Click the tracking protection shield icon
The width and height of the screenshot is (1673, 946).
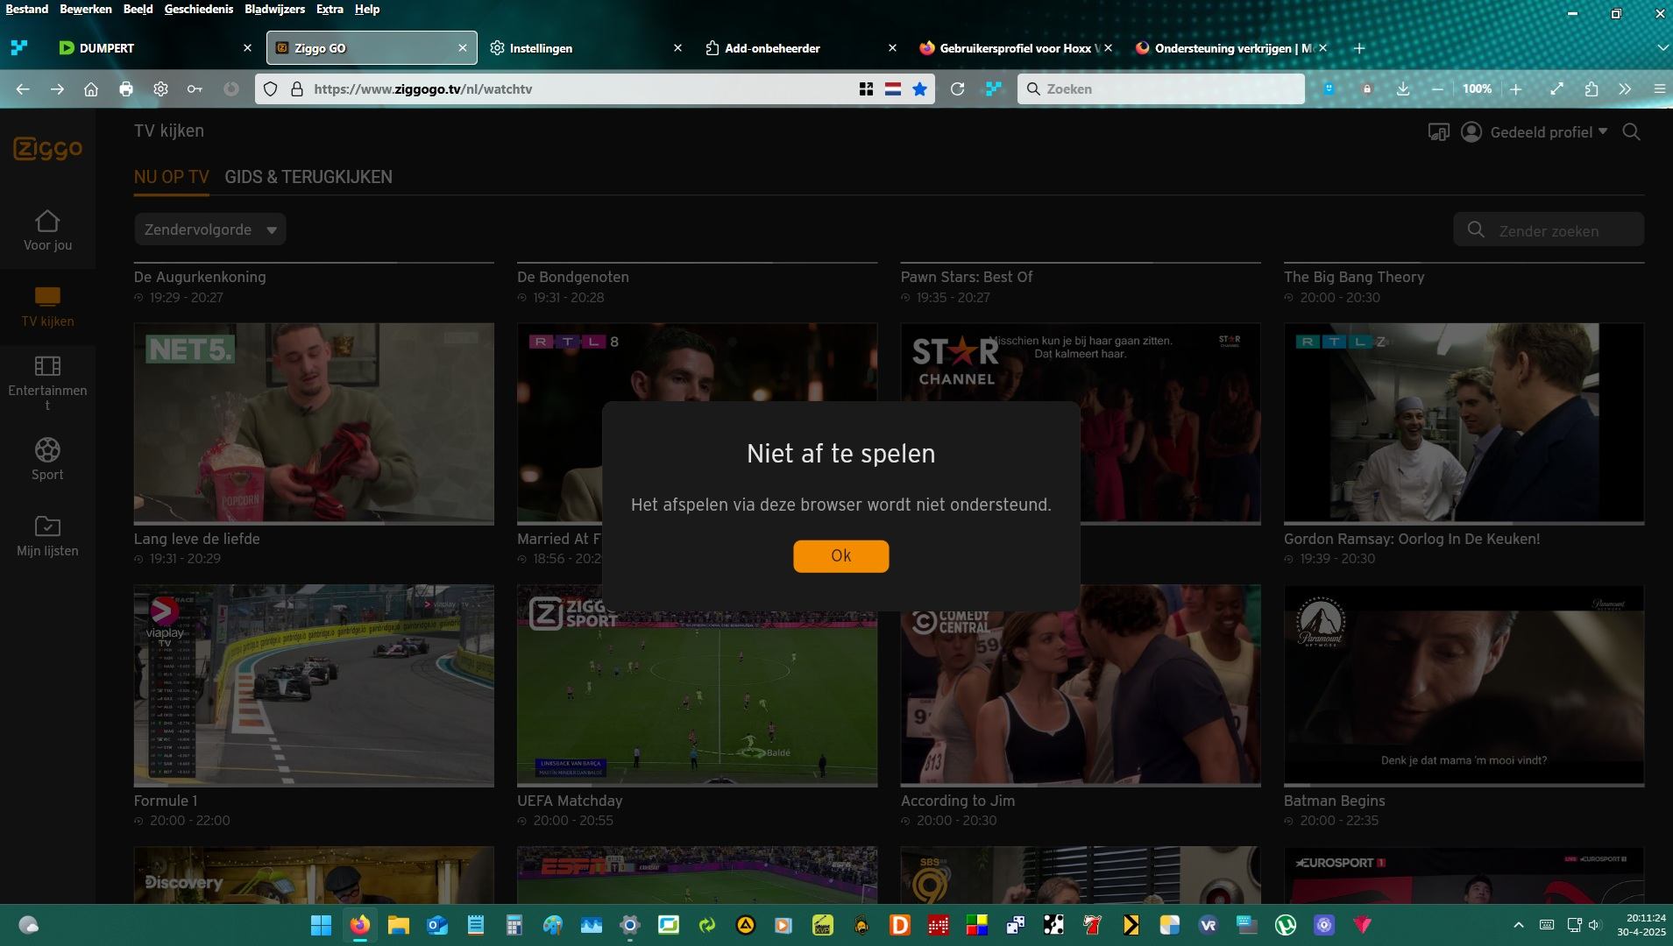tap(271, 88)
